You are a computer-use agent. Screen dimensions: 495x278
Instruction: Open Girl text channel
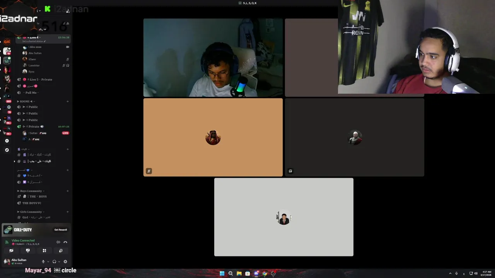point(43,217)
